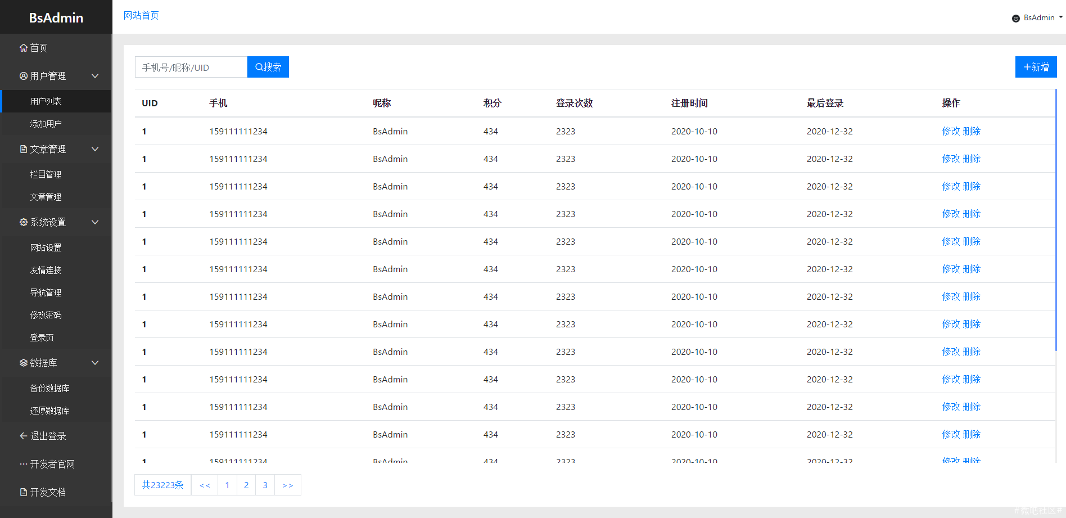The height and width of the screenshot is (518, 1066).
Task: Open 备份数据库 in the sidebar
Action: (56, 388)
